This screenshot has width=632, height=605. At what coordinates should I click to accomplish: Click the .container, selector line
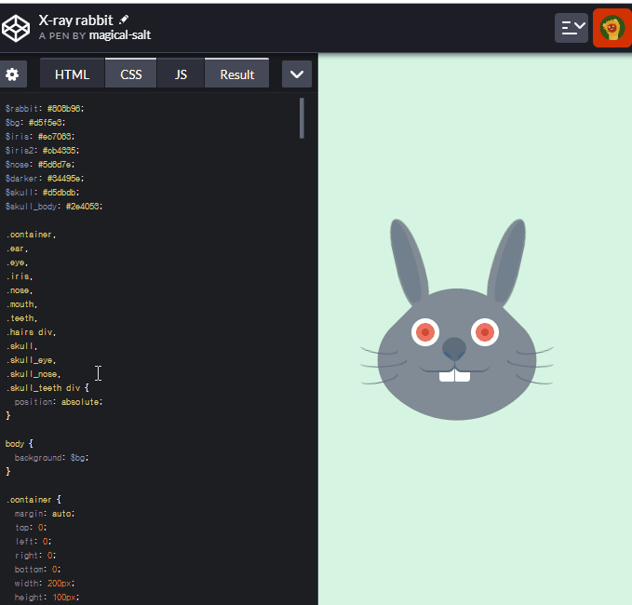click(31, 235)
